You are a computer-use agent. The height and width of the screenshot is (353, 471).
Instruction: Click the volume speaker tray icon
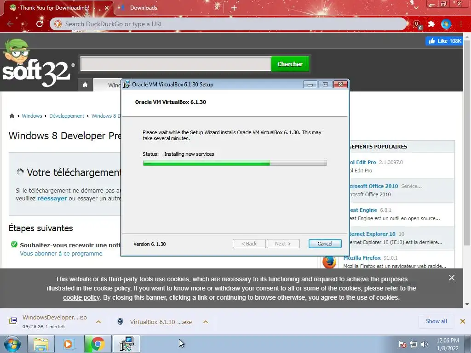click(424, 344)
